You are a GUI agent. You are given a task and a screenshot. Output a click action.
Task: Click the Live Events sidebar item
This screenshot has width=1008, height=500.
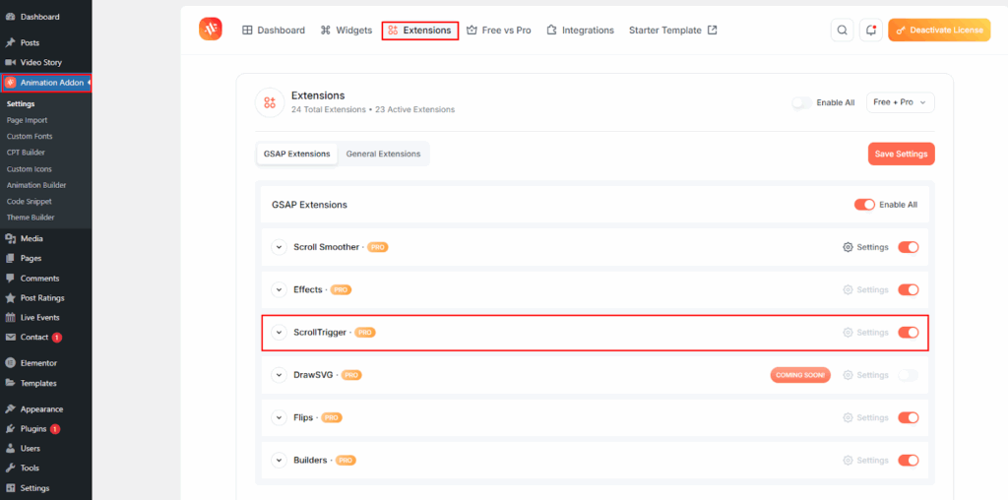(x=39, y=317)
